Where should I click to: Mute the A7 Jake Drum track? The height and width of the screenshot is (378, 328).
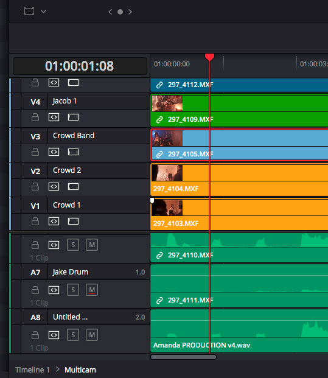coord(92,290)
